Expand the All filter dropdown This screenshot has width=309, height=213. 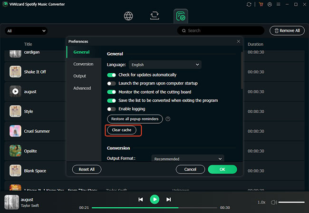click(26, 31)
